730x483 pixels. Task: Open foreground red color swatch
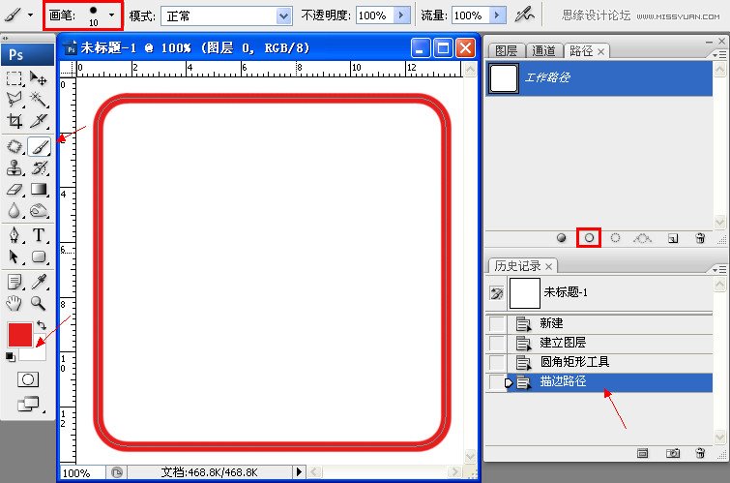click(20, 335)
